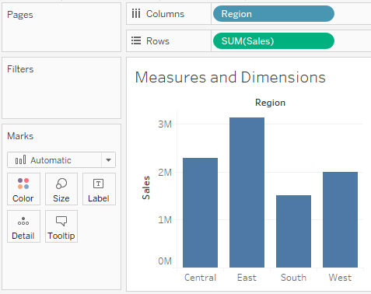Image resolution: width=371 pixels, height=294 pixels.
Task: Expand the Automatic mark type dropdown arrow
Action: (x=108, y=160)
